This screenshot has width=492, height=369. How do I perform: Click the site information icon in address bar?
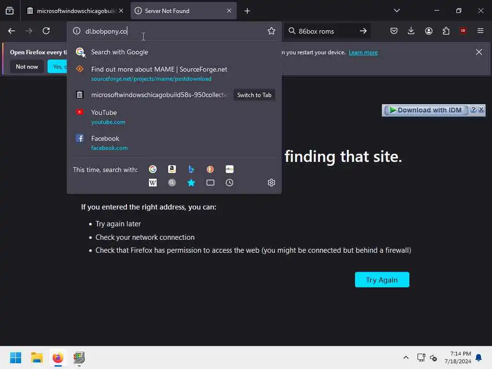[x=76, y=31]
